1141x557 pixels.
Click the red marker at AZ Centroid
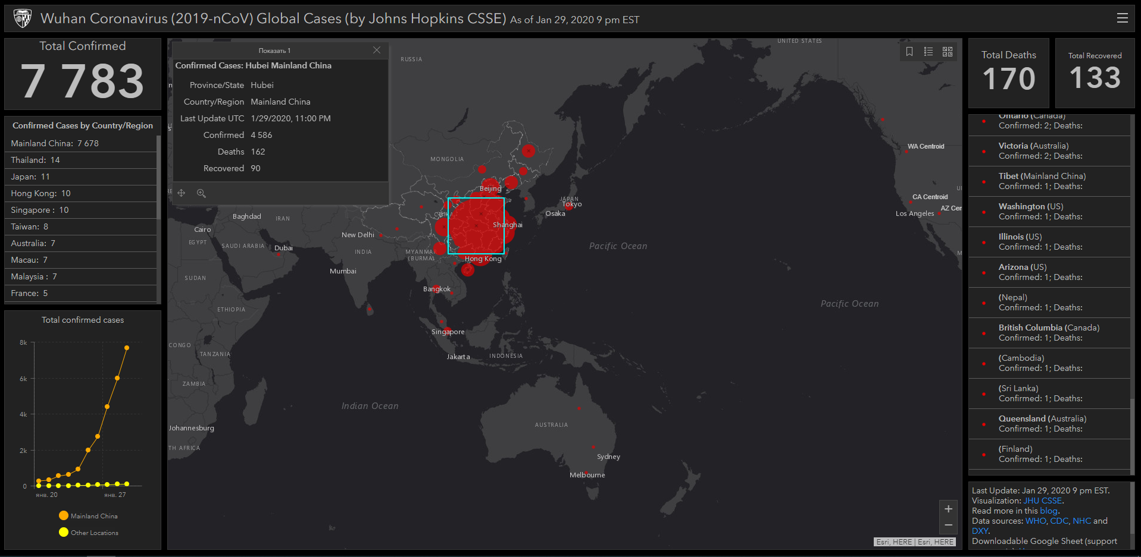coord(939,213)
